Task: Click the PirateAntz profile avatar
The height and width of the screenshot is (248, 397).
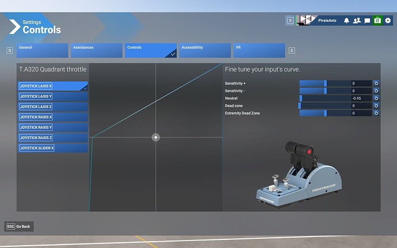Action: (x=306, y=20)
